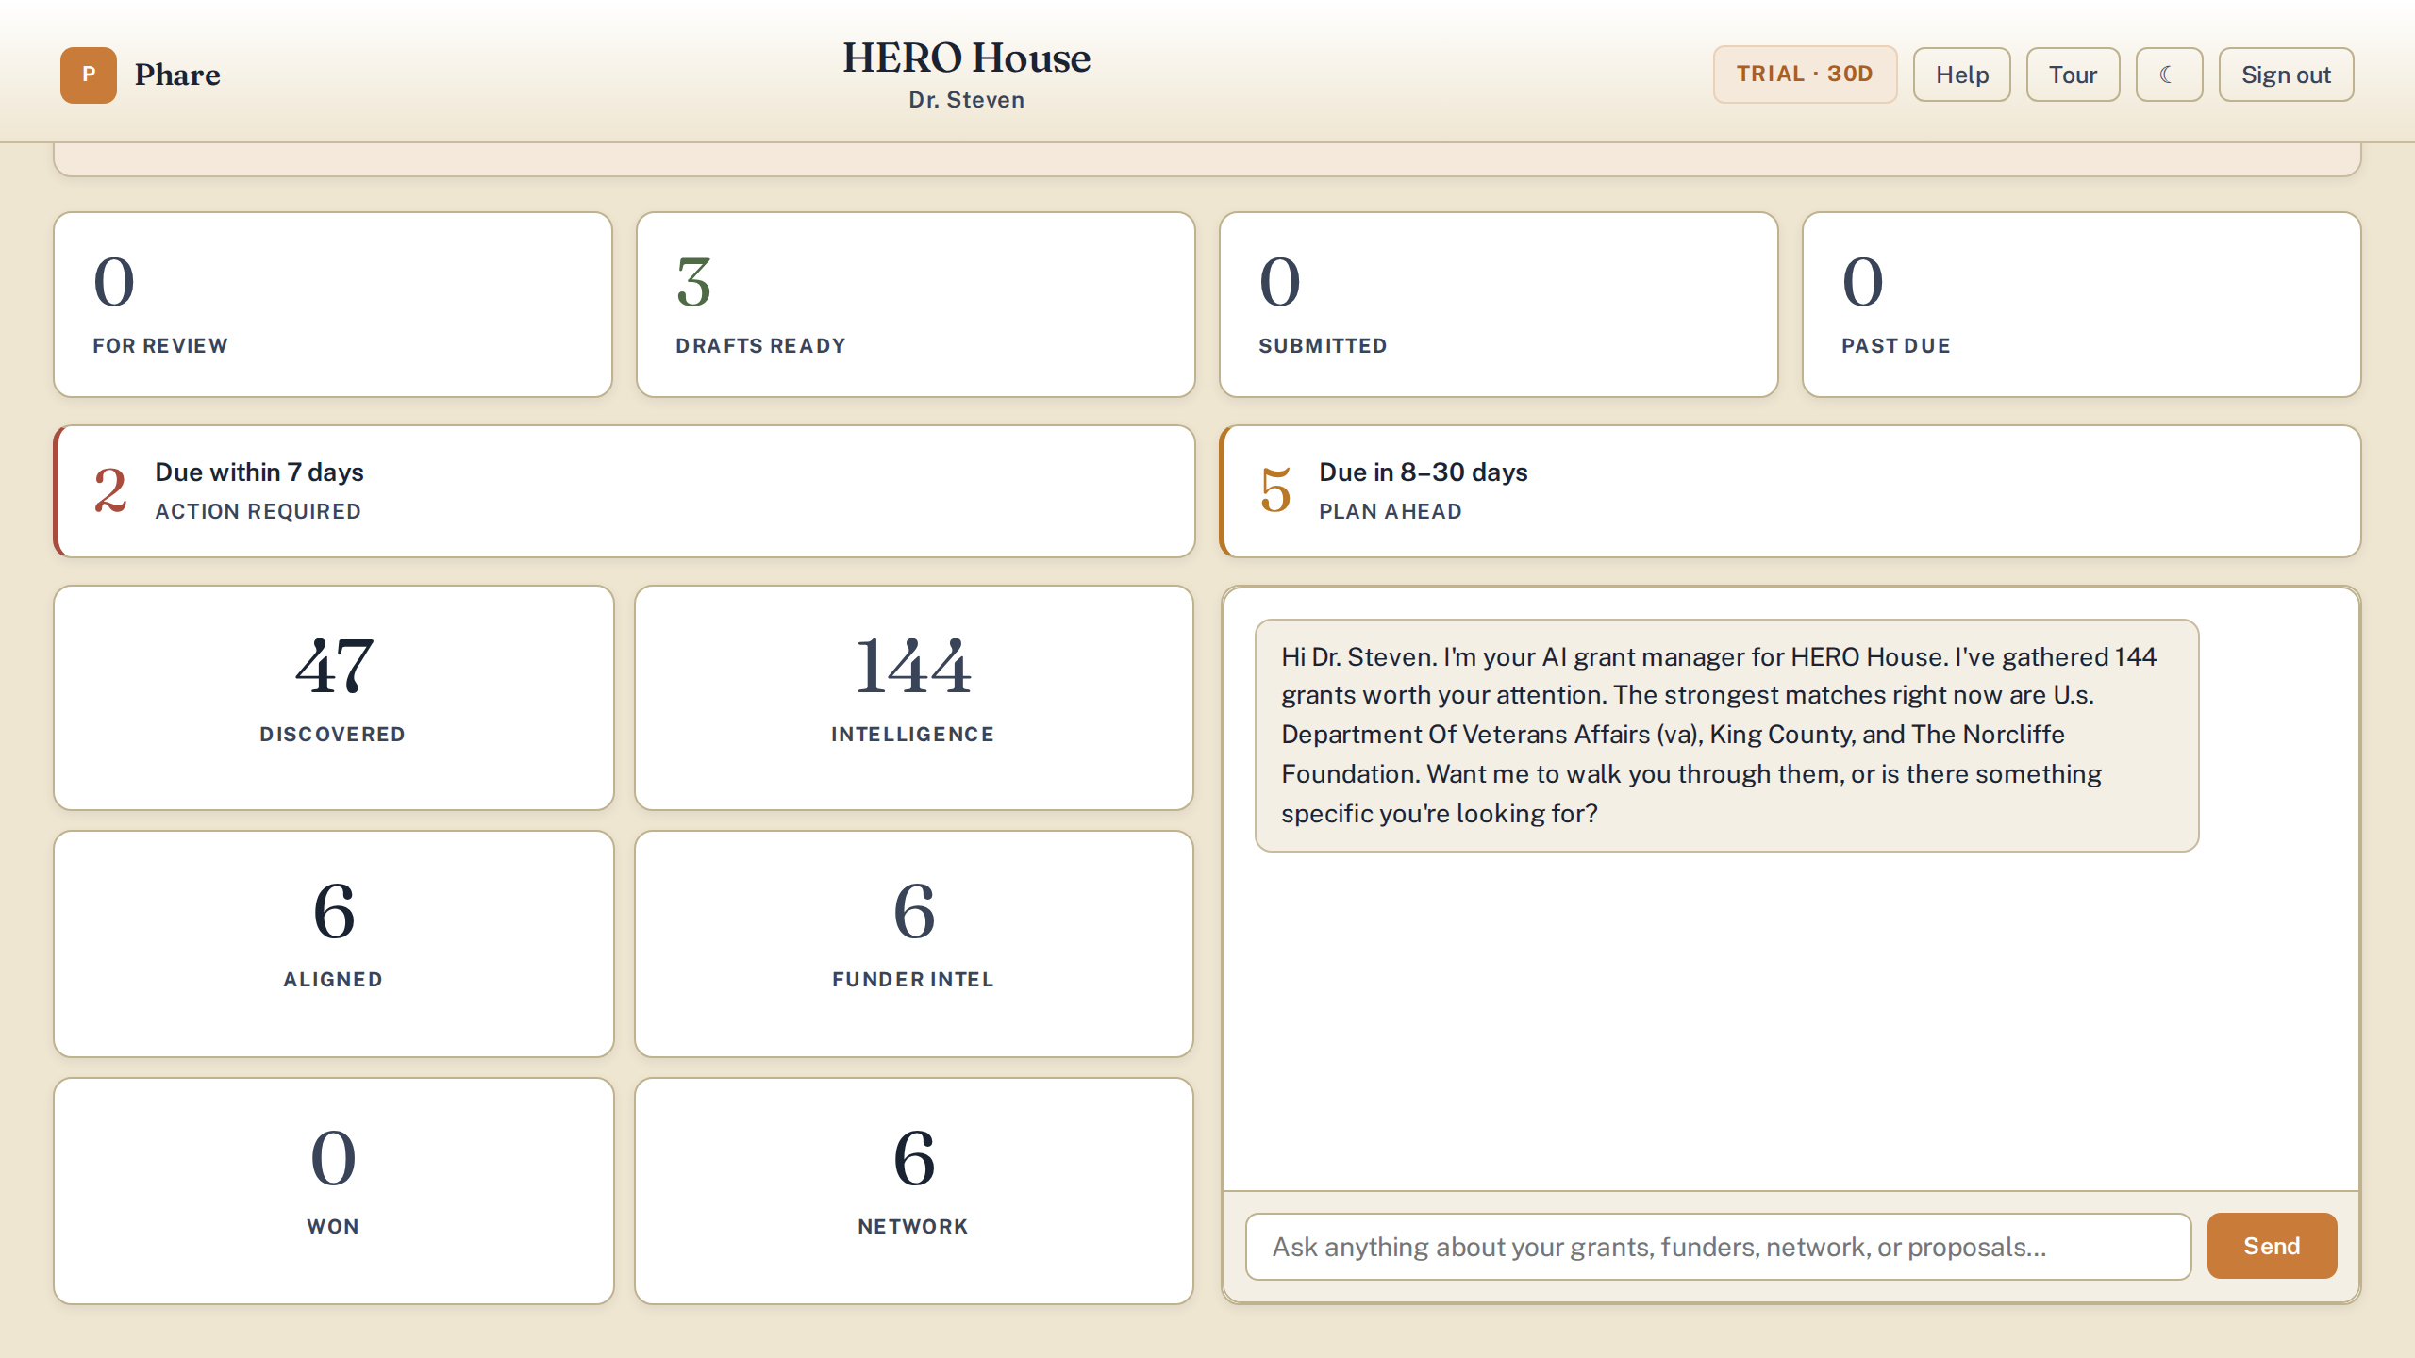Open the Discovered grants tile
The width and height of the screenshot is (2415, 1358).
pyautogui.click(x=334, y=698)
